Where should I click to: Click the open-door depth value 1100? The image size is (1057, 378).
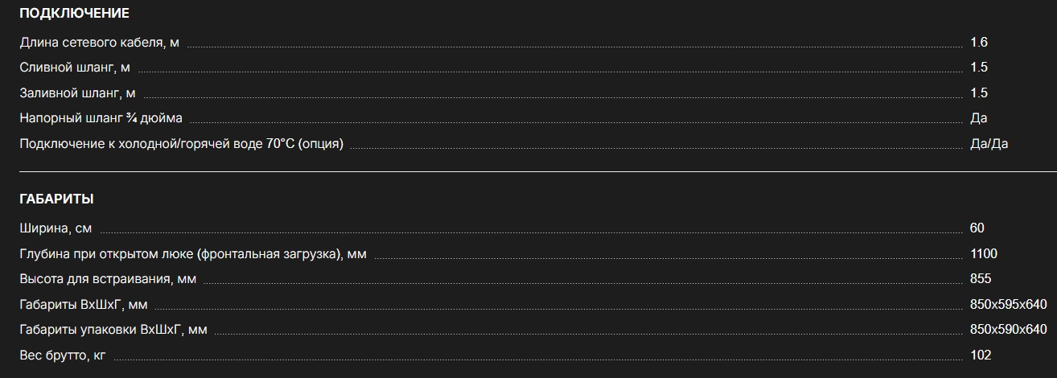click(x=984, y=254)
